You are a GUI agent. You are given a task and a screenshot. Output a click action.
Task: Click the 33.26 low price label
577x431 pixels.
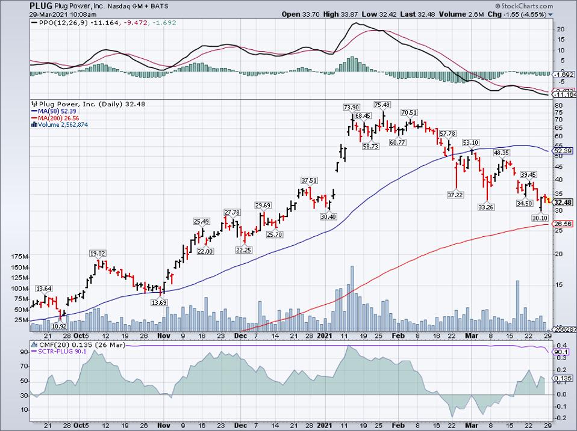point(485,207)
